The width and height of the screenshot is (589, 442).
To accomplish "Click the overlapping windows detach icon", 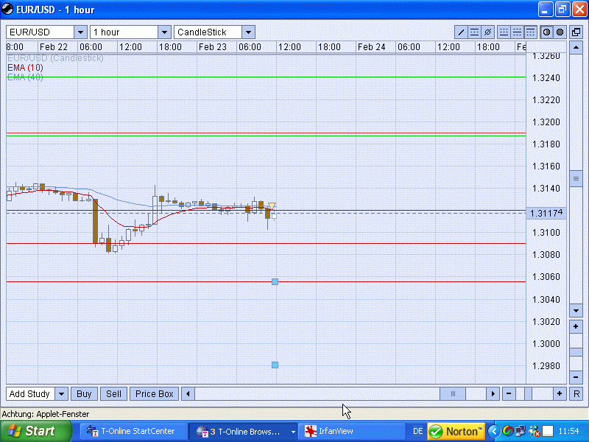I will [x=576, y=32].
